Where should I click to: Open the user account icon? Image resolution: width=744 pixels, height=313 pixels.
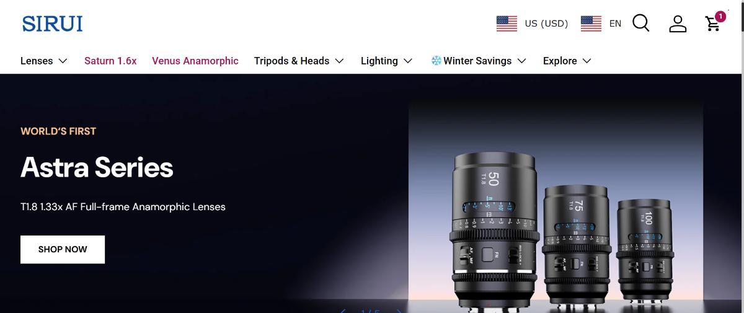click(x=678, y=24)
